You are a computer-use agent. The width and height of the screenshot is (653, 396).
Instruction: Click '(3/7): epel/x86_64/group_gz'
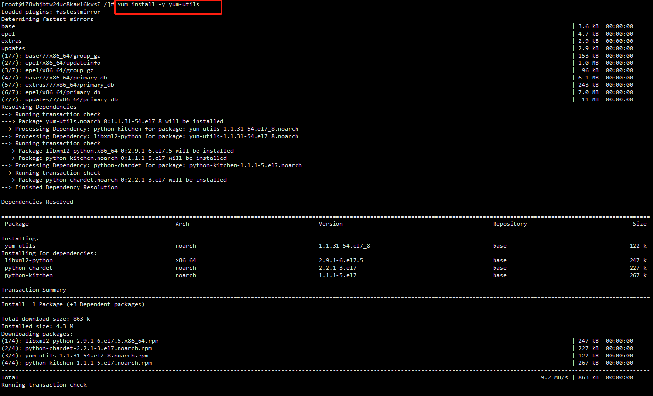point(47,70)
